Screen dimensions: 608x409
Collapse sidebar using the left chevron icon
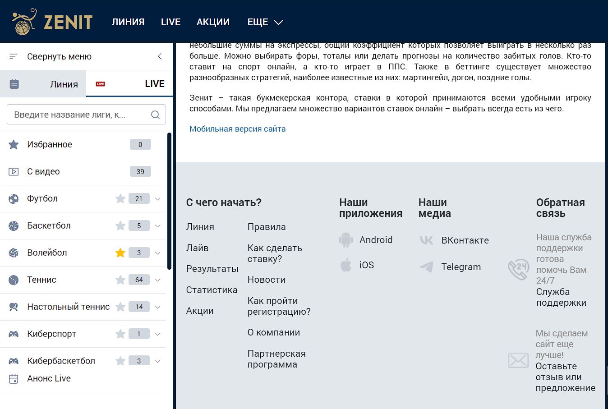pos(160,56)
